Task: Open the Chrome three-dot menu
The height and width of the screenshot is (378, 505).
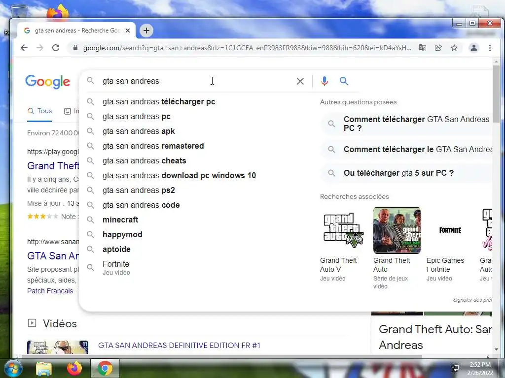Action: click(x=490, y=48)
